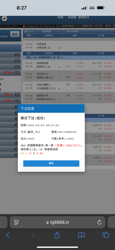The height and width of the screenshot is (250, 115).
Task: Open the Safari share sheet icon
Action: coord(57,235)
